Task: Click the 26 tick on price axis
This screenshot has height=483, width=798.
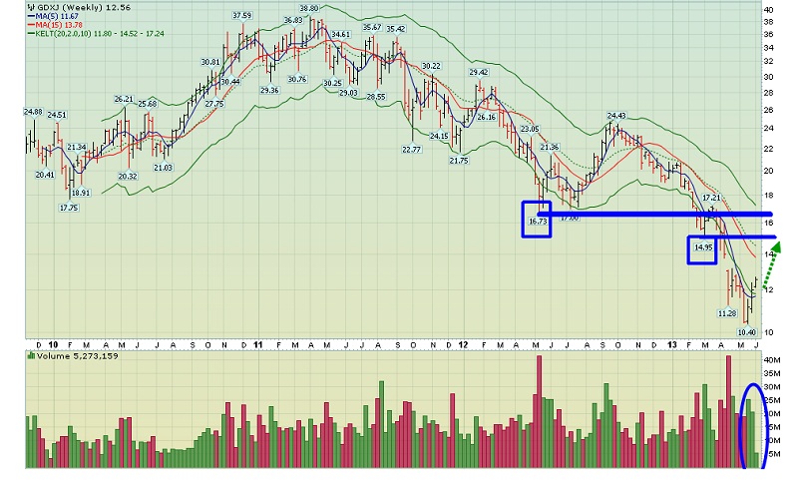Action: click(x=768, y=110)
